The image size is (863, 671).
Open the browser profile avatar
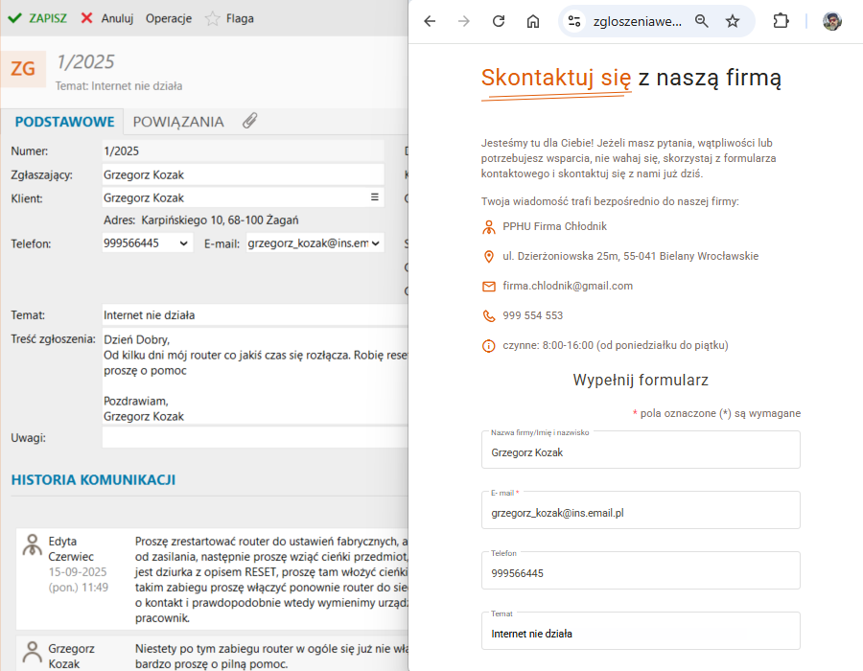[x=832, y=21]
